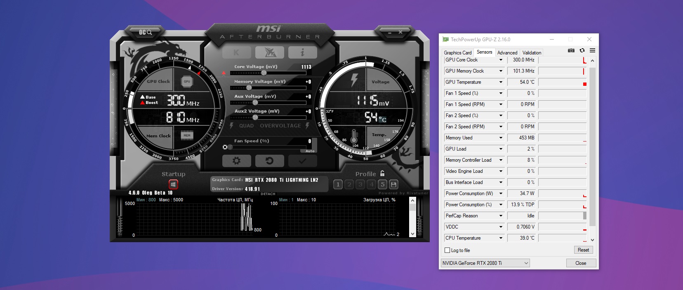Close the MSI Afterburner window
This screenshot has width=683, height=290.
pos(400,32)
